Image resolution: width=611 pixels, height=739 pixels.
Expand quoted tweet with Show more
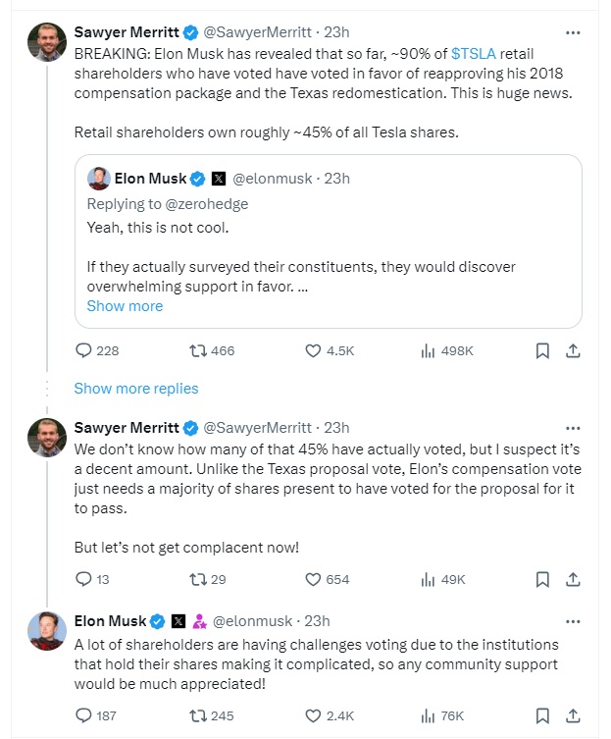click(x=125, y=305)
